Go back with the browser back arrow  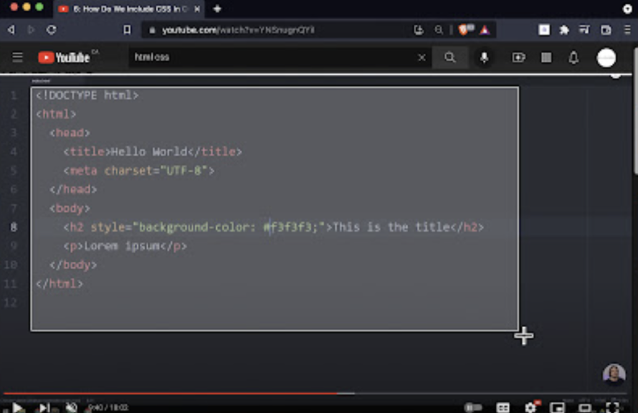click(x=11, y=30)
